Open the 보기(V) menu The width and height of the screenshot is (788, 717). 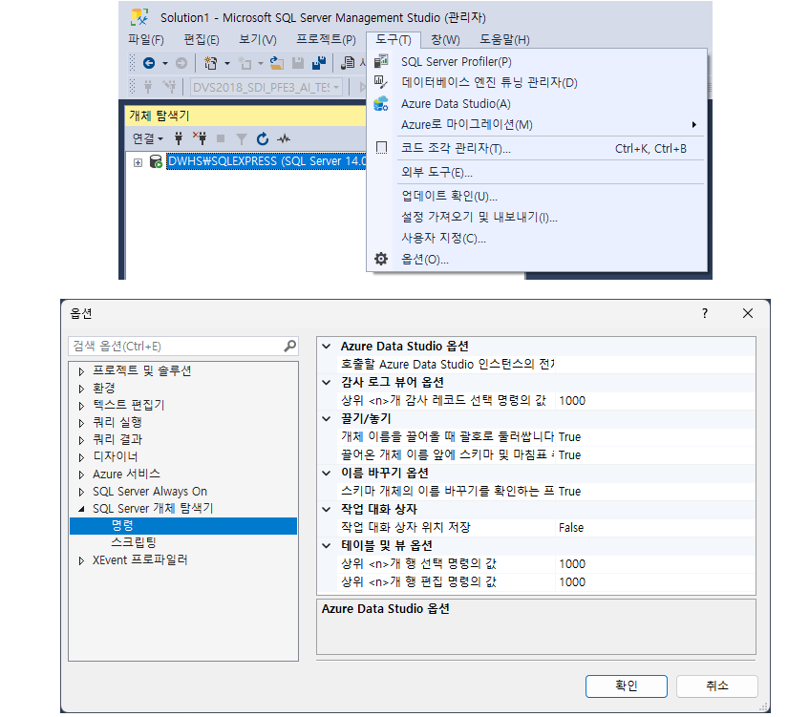257,39
